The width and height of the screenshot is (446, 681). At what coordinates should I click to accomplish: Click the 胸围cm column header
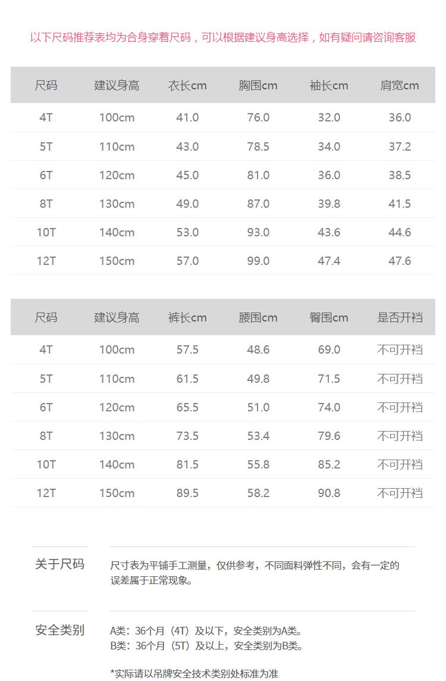258,85
